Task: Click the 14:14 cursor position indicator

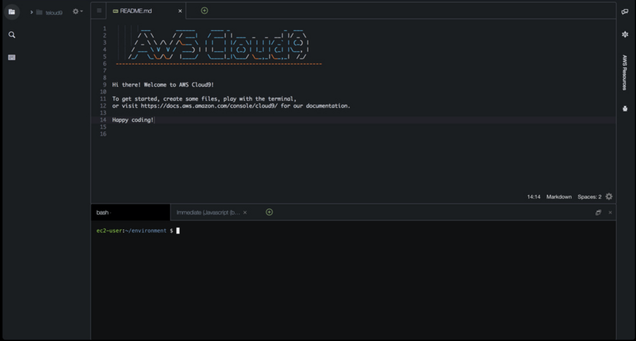Action: (534, 197)
